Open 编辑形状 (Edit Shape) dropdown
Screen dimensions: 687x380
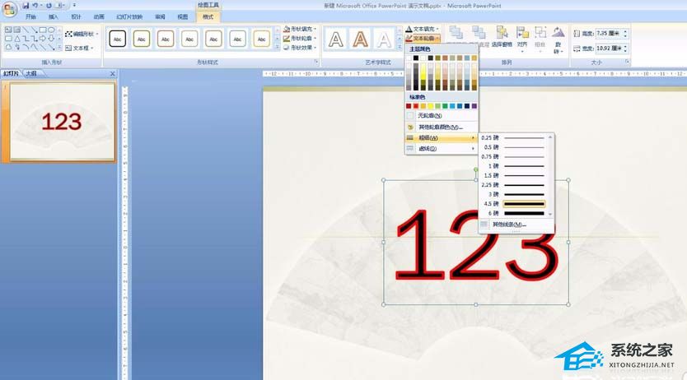(82, 34)
